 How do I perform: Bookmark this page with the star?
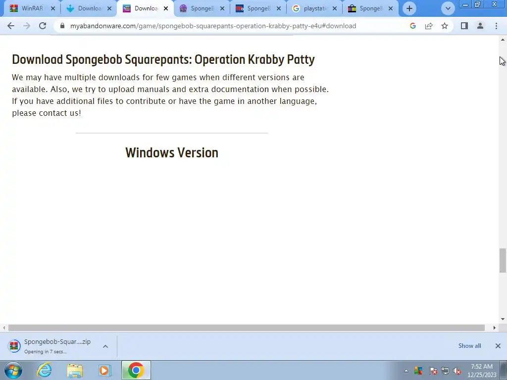(445, 26)
